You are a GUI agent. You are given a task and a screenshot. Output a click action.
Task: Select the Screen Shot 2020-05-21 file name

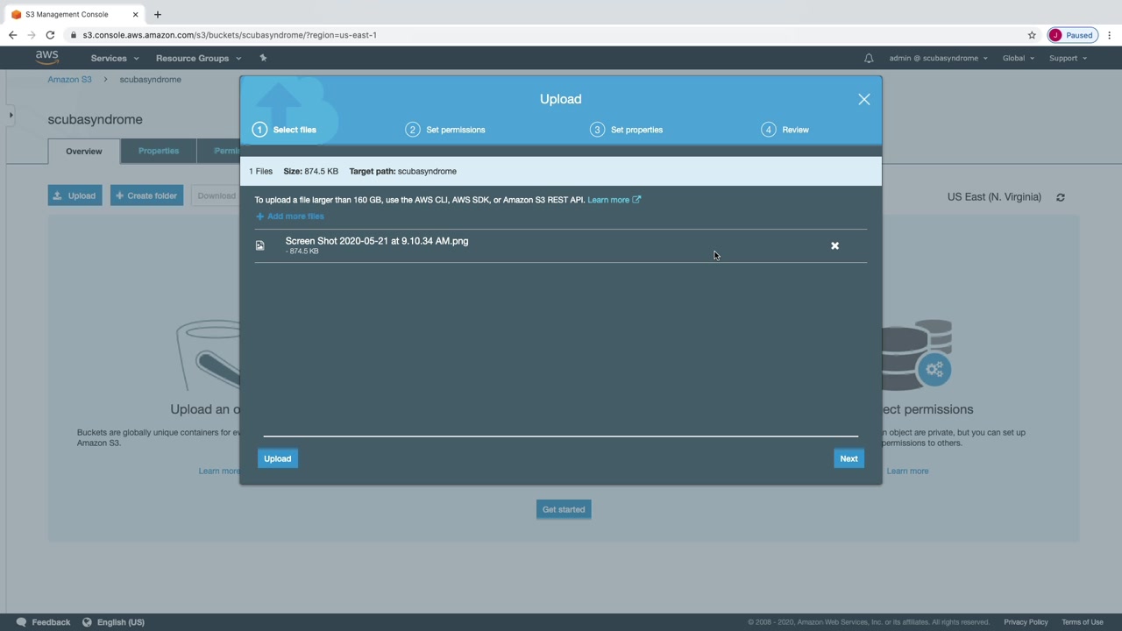[x=377, y=241]
